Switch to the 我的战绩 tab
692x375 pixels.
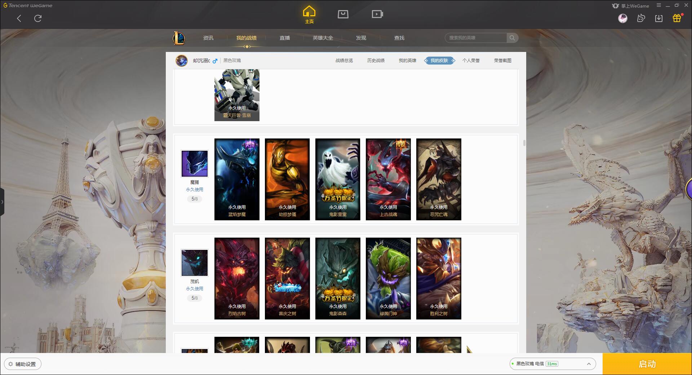pos(247,38)
